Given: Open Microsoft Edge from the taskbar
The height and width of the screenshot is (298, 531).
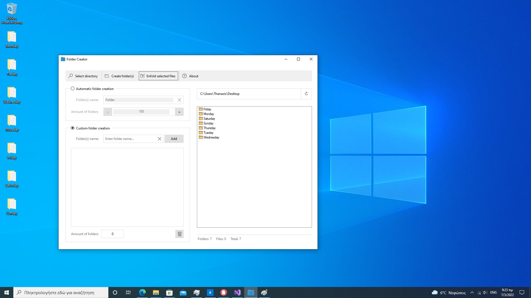Looking at the screenshot, I should click(x=142, y=292).
